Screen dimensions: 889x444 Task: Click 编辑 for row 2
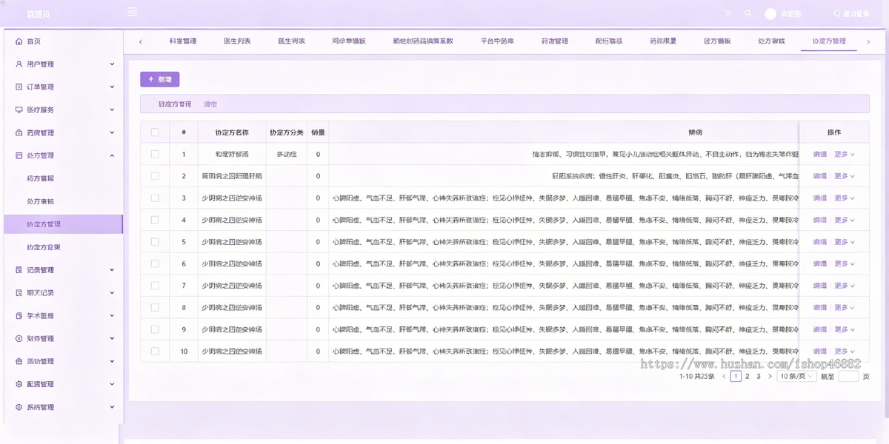coord(819,176)
